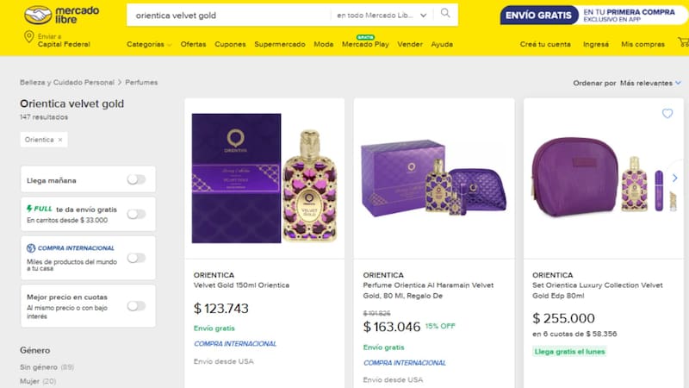Click the Ingresá login link
This screenshot has height=388, width=689.
point(595,44)
